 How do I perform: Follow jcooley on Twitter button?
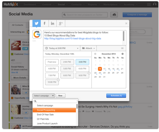point(25,113)
